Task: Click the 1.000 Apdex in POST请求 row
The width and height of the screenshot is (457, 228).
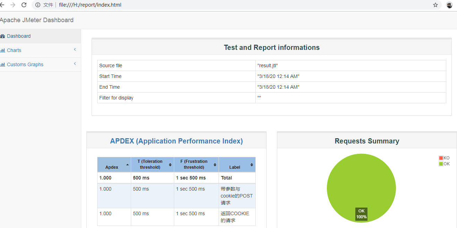Action: click(114, 196)
